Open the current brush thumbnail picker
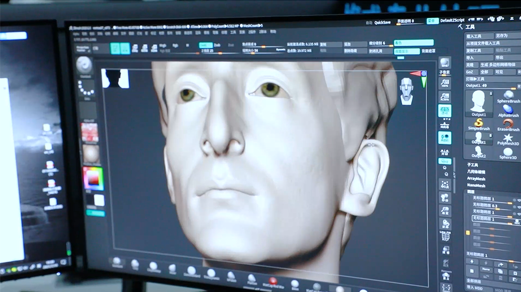The width and height of the screenshot is (521, 292). [x=84, y=66]
